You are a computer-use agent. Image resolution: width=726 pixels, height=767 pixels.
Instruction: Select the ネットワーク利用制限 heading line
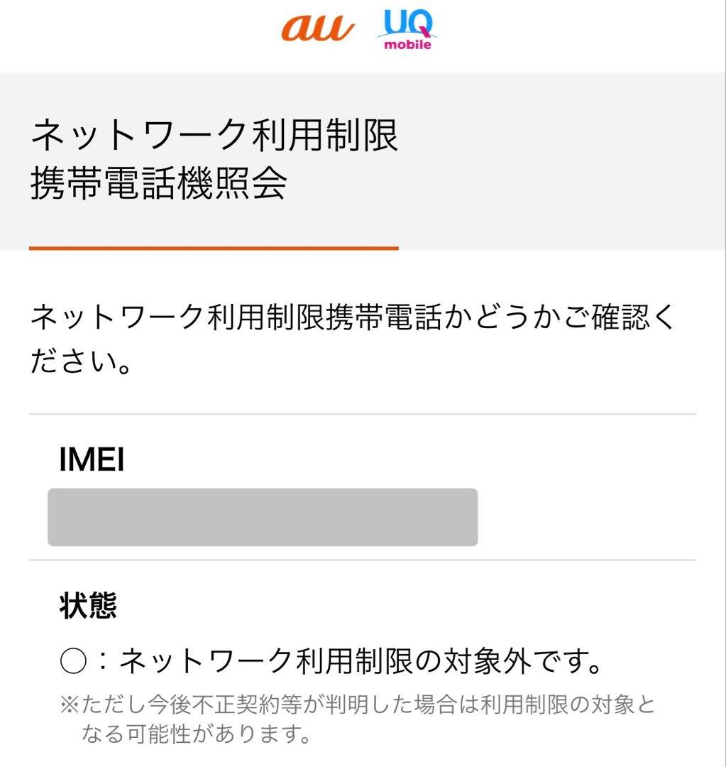click(x=214, y=135)
